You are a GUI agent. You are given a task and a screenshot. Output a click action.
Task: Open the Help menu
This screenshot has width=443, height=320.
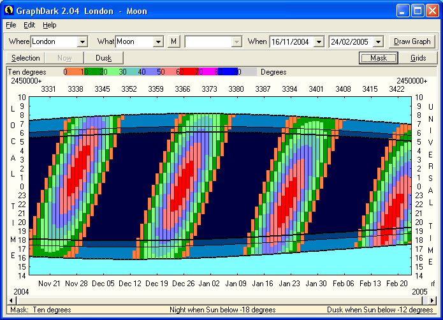(50, 25)
